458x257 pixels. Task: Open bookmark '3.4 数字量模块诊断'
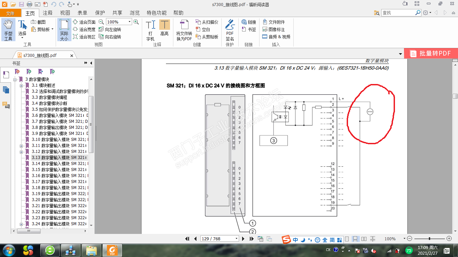[49, 103]
